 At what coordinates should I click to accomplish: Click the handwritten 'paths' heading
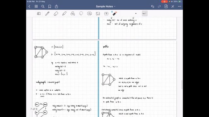(x=106, y=47)
